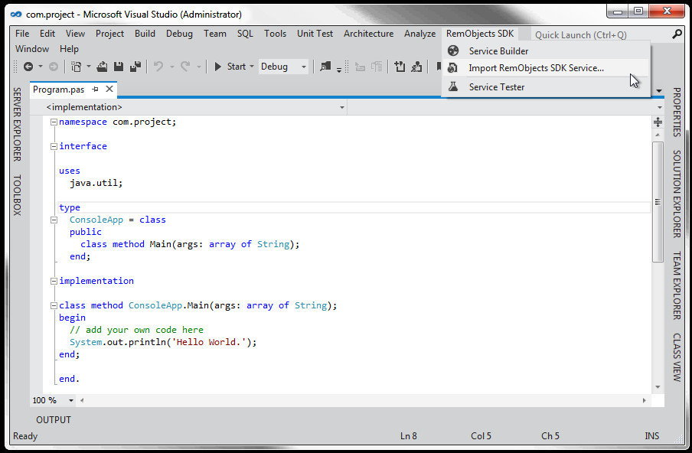This screenshot has width=692, height=453.
Task: Collapse the ConsoleApp class declaration
Action: 54,220
